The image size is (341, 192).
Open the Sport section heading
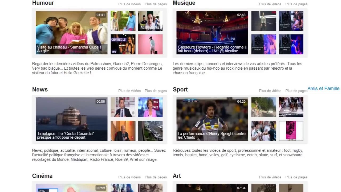click(180, 89)
